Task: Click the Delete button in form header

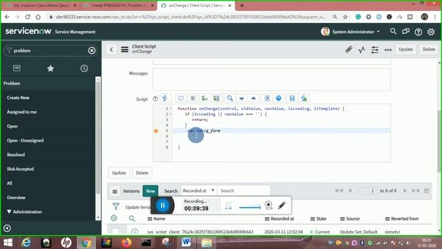Action: 429,49
